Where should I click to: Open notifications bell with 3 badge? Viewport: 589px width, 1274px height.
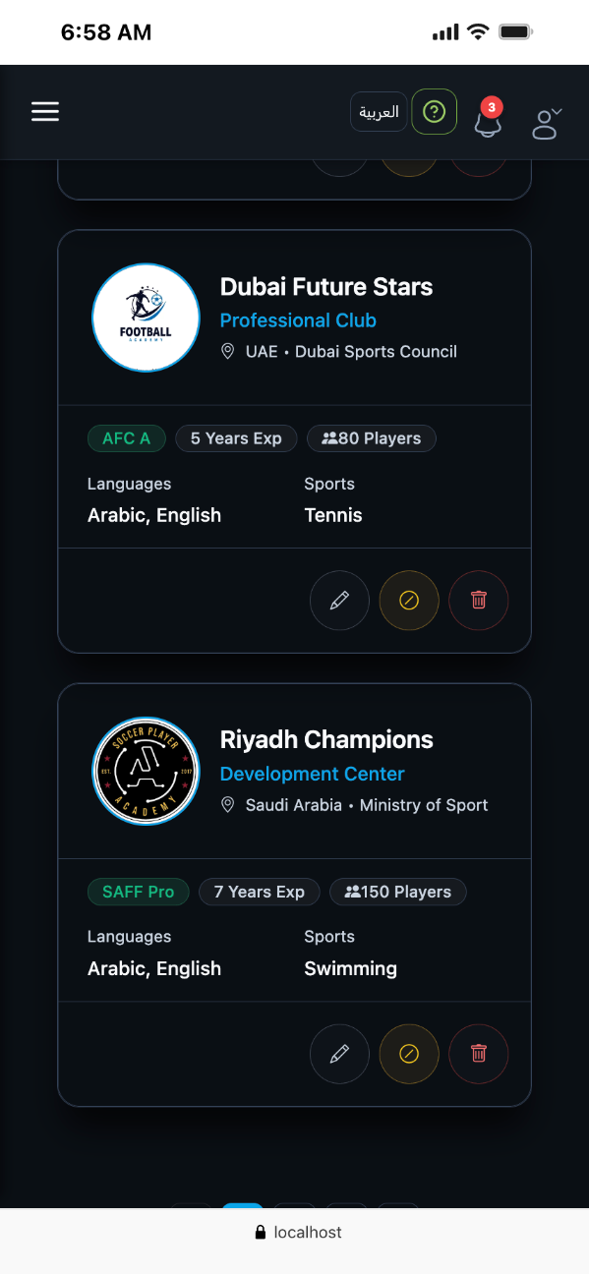[488, 119]
